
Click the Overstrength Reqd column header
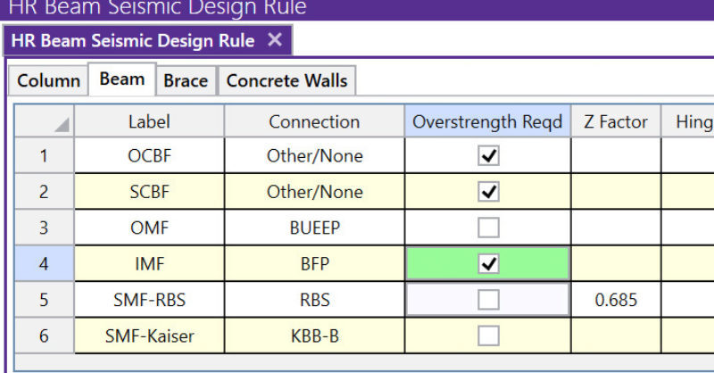pyautogui.click(x=487, y=121)
